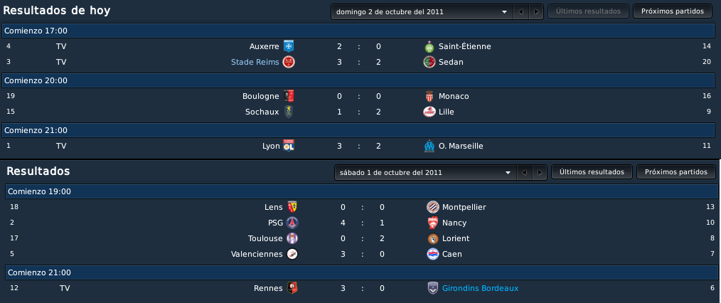Go to next day in lower Resultados panel
This screenshot has width=721, height=303.
pyautogui.click(x=540, y=172)
